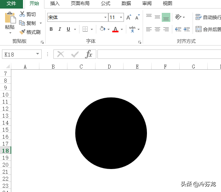Open orientation dropdown arrow
The image size is (221, 192).
(x=184, y=17)
